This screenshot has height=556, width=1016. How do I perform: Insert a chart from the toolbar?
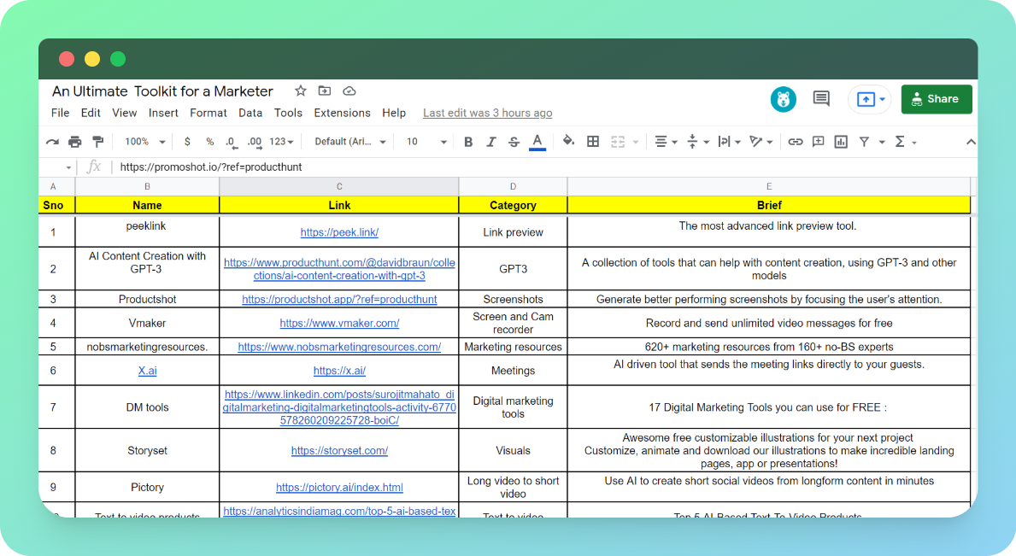pos(840,142)
